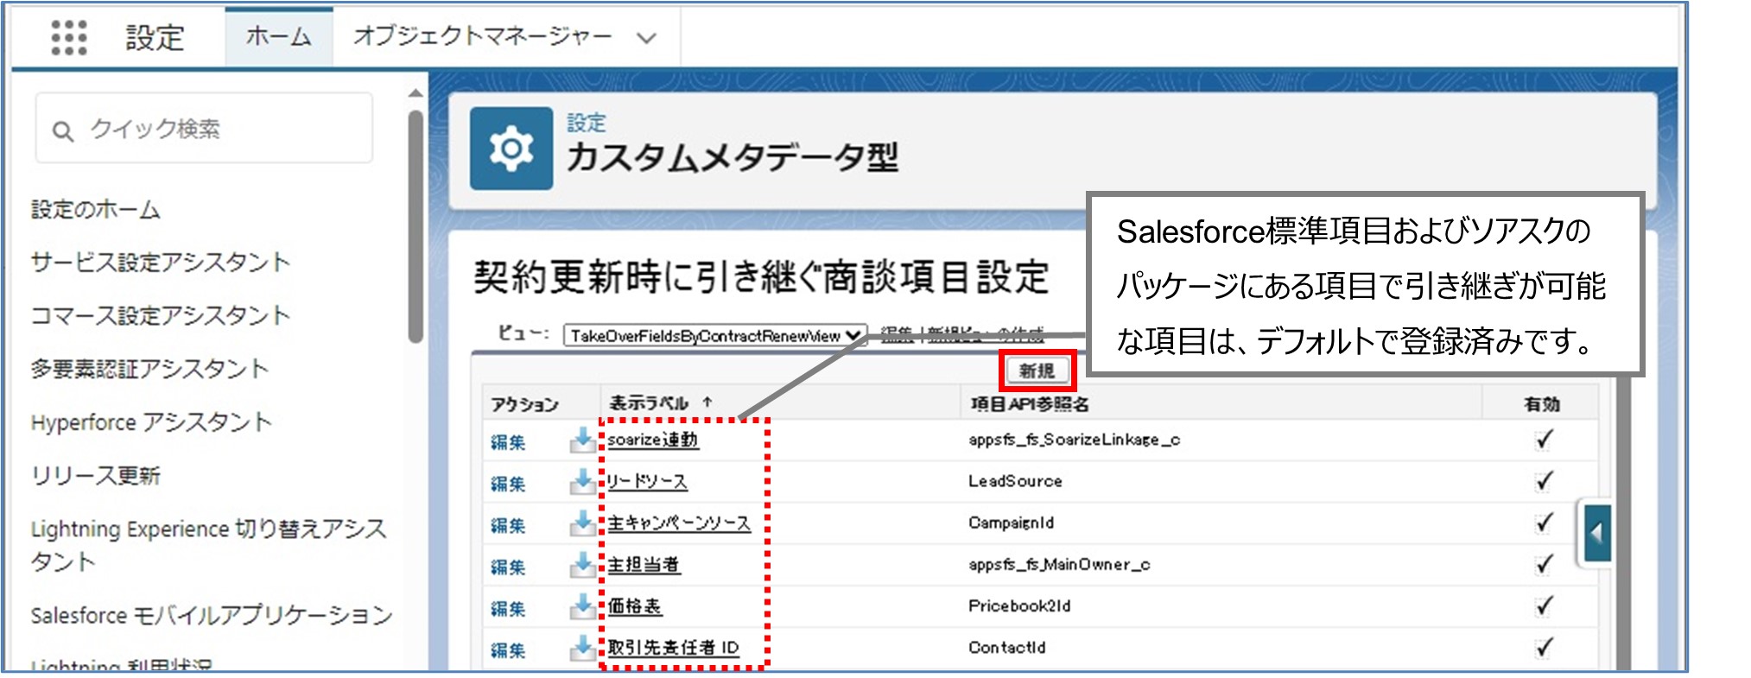Viewport: 1751px width, 678px height.
Task: Open コマース設定アシスタント in sidebar
Action: point(161,315)
